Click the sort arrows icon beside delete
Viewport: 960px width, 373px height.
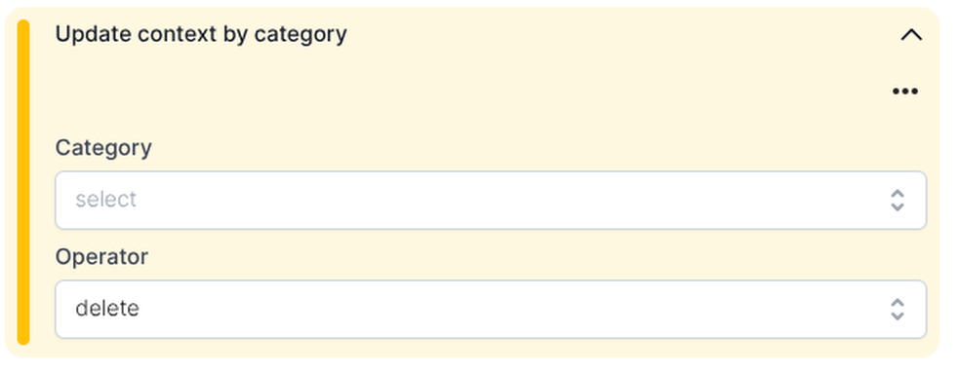point(897,309)
